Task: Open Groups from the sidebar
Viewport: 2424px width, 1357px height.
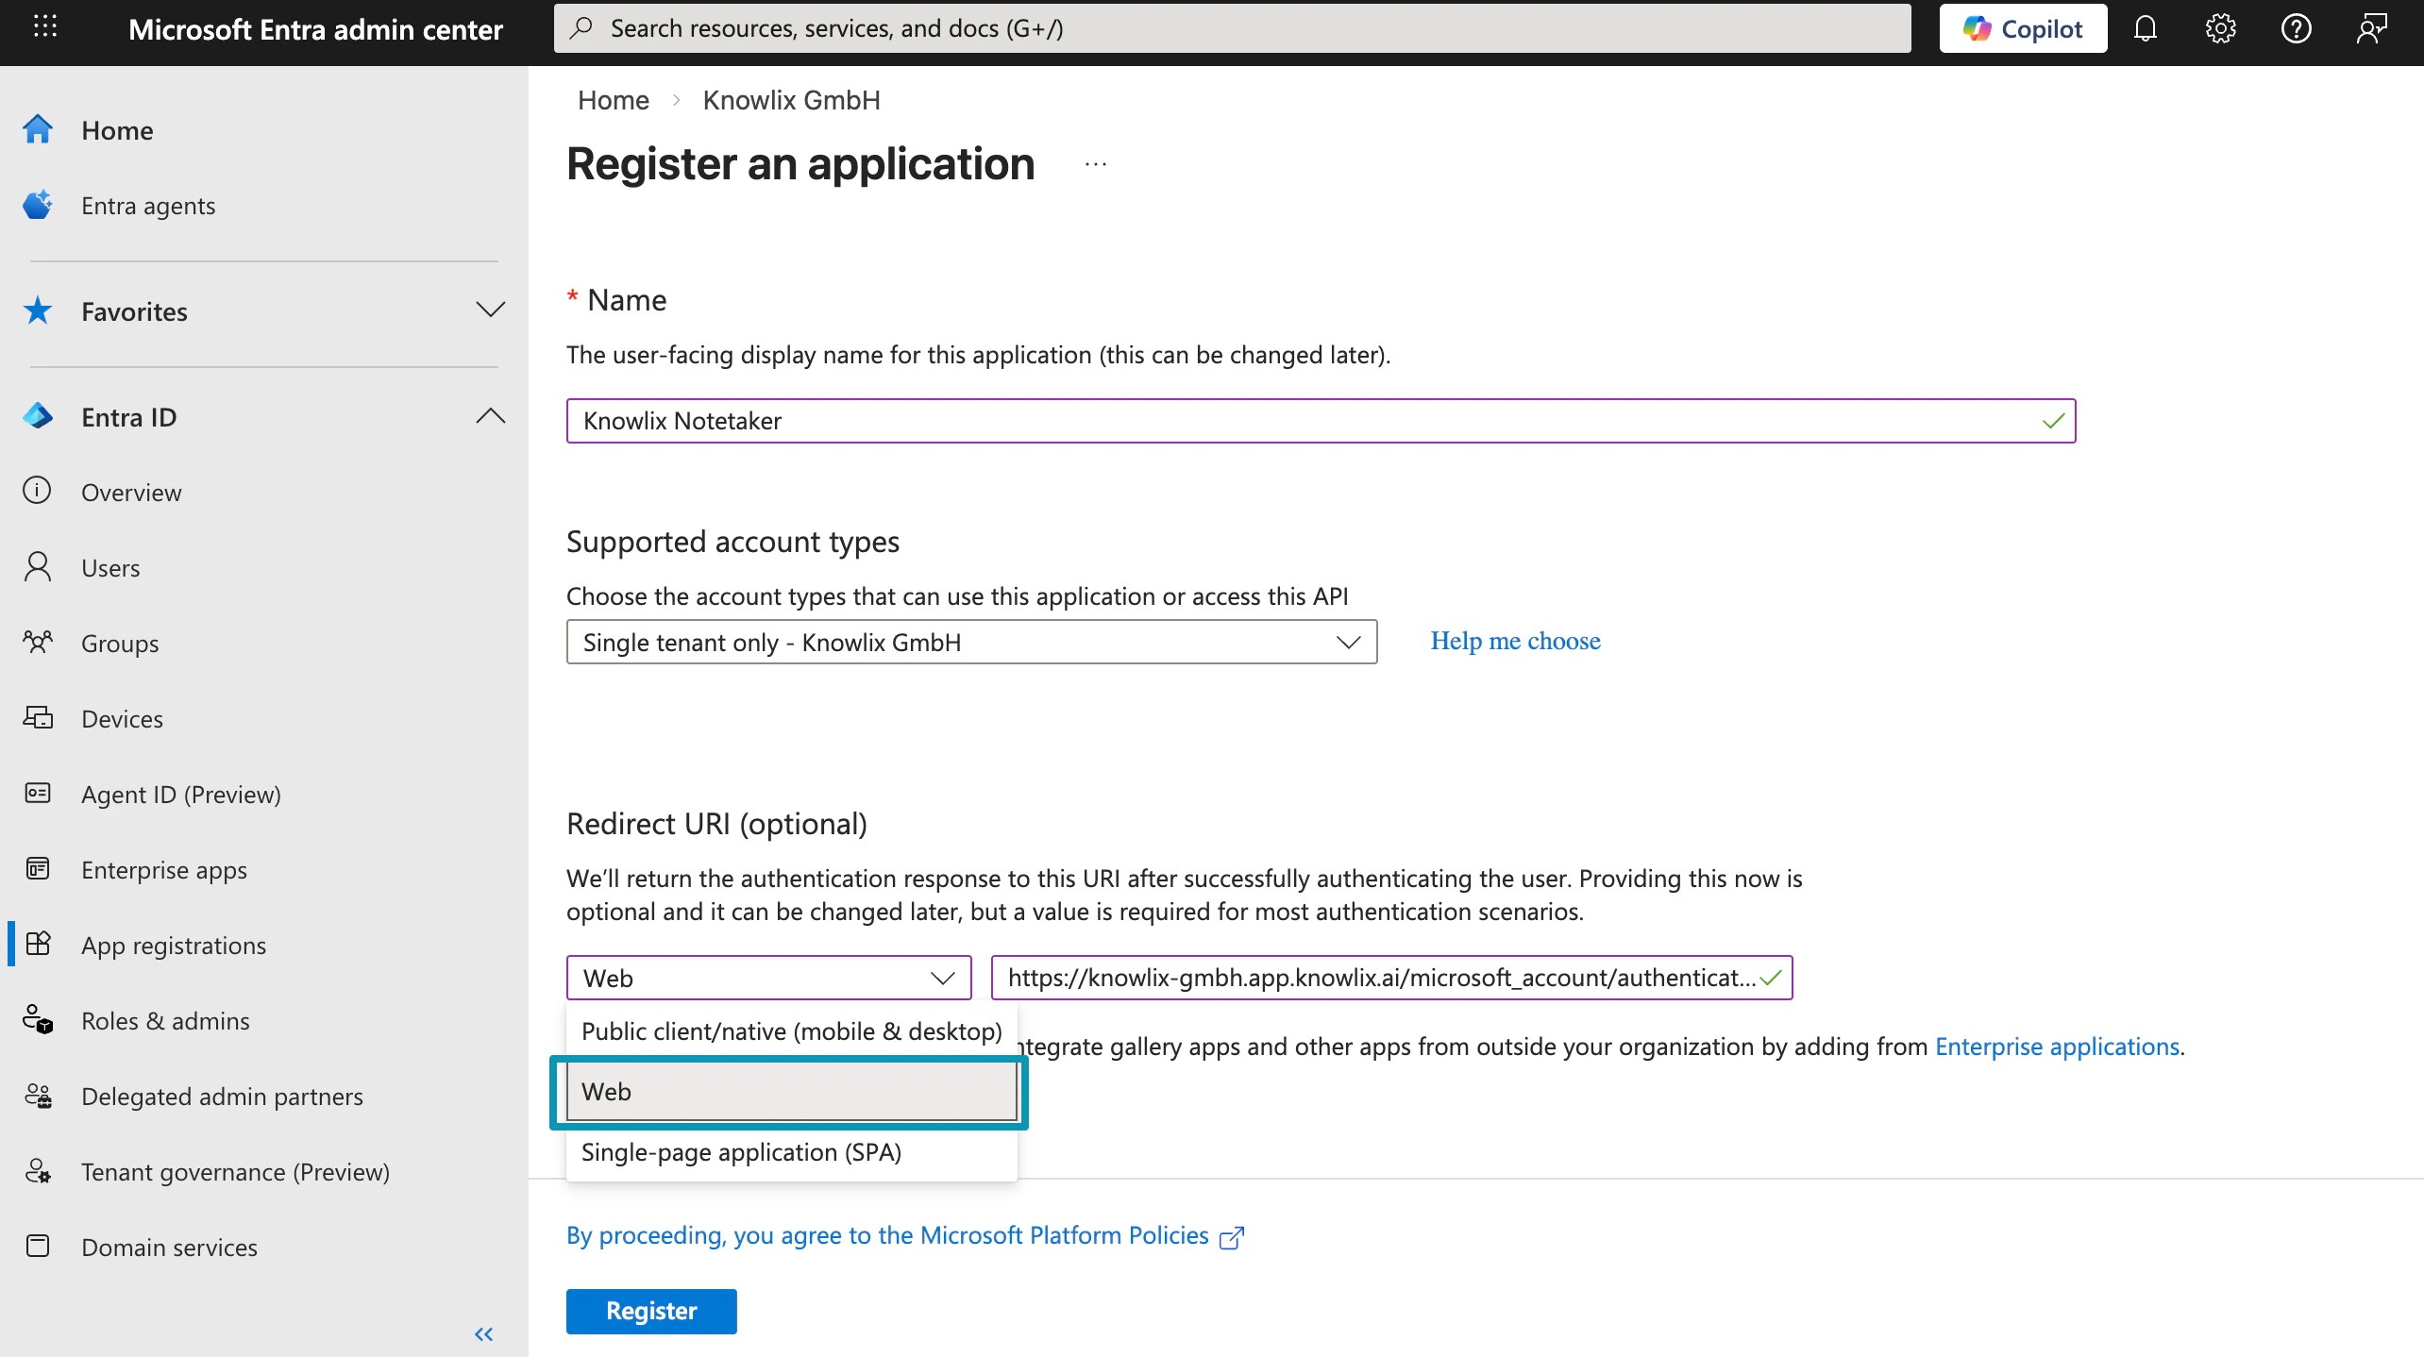Action: click(x=119, y=643)
